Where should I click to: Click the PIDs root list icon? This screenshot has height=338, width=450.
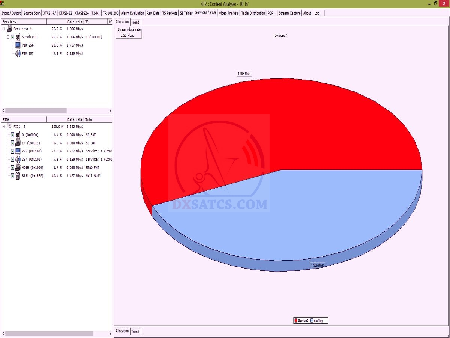click(9, 127)
